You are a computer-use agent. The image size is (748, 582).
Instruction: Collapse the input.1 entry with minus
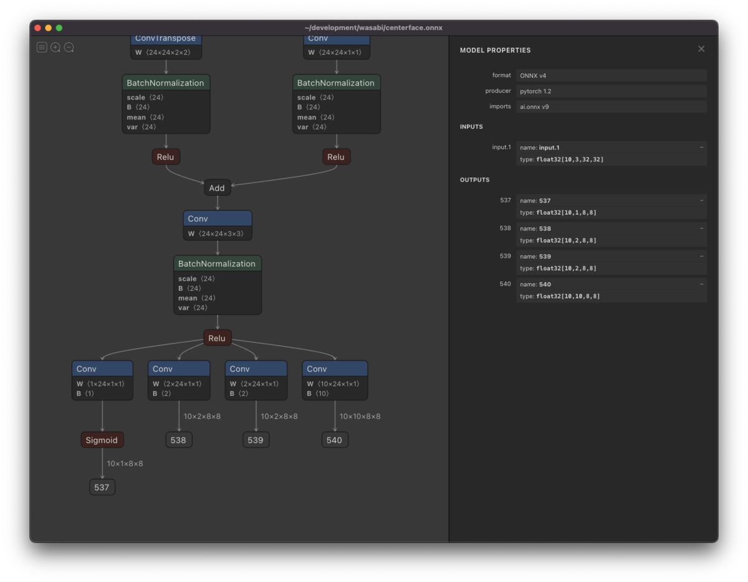point(701,148)
